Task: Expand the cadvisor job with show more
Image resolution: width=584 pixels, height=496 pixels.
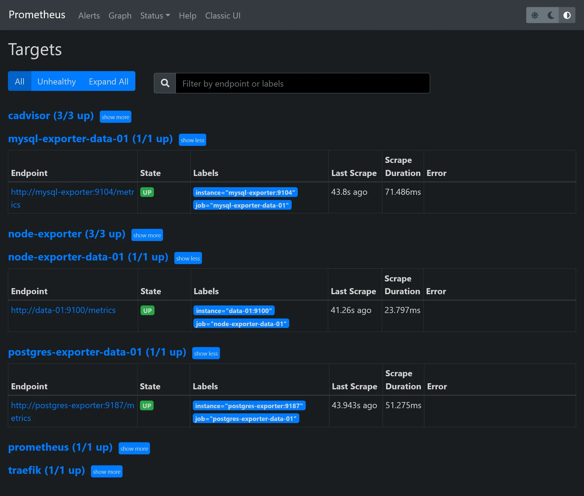Action: click(x=115, y=117)
